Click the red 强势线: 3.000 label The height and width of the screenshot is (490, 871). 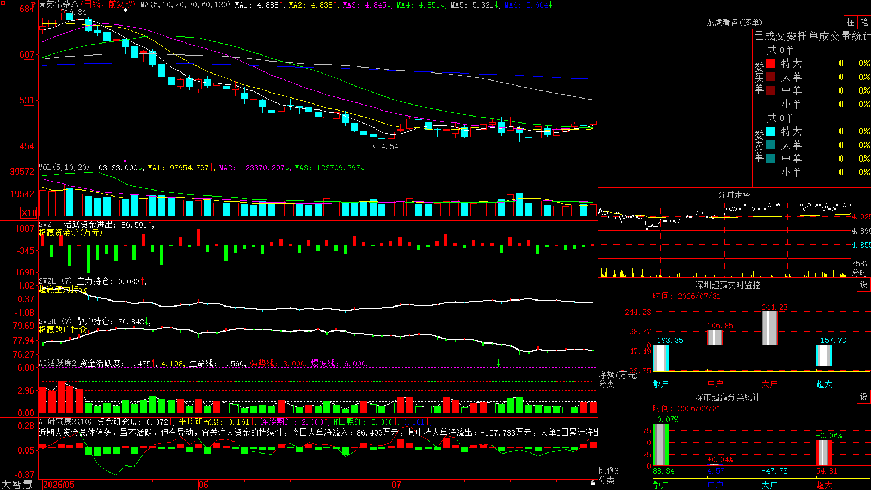coord(278,363)
